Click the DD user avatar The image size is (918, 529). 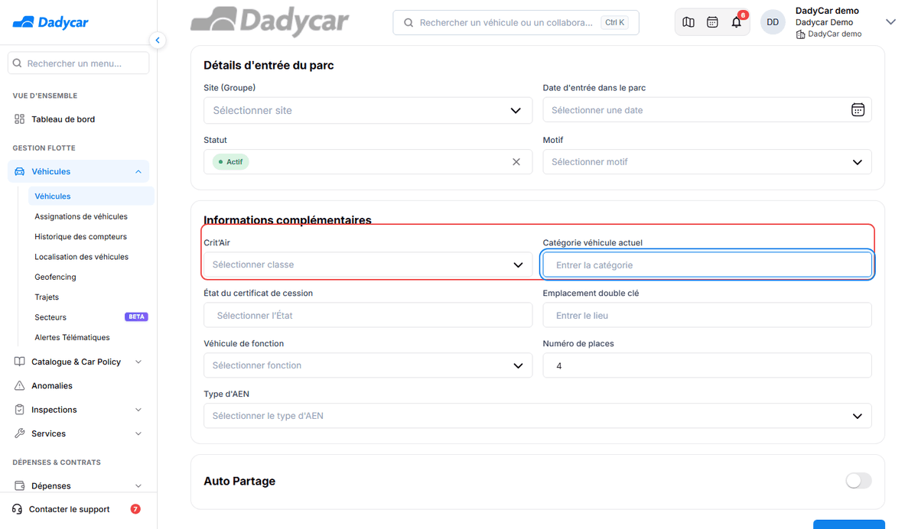pyautogui.click(x=773, y=22)
